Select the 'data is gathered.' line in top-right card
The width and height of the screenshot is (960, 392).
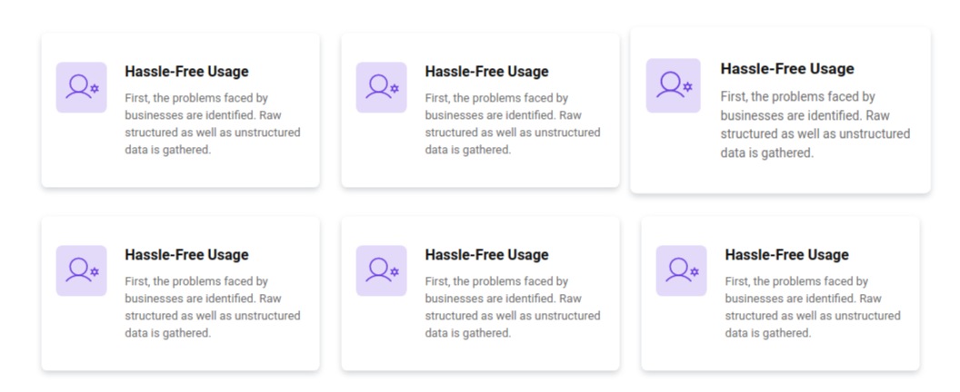766,153
